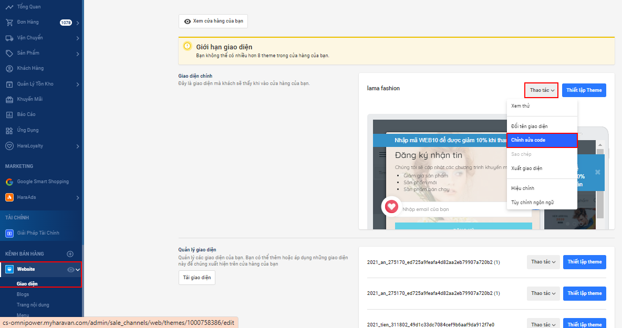Click the Khuyến Mãi gift icon
Screen dimensions: 622x328
click(x=9, y=99)
